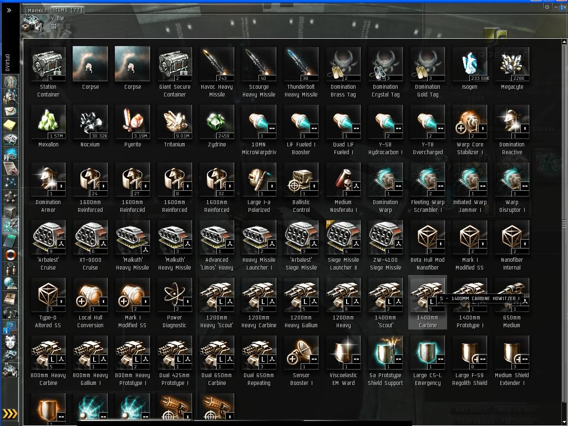The image size is (568, 426).
Task: Select the Scourge Heavy Missile stack
Action: [259, 73]
